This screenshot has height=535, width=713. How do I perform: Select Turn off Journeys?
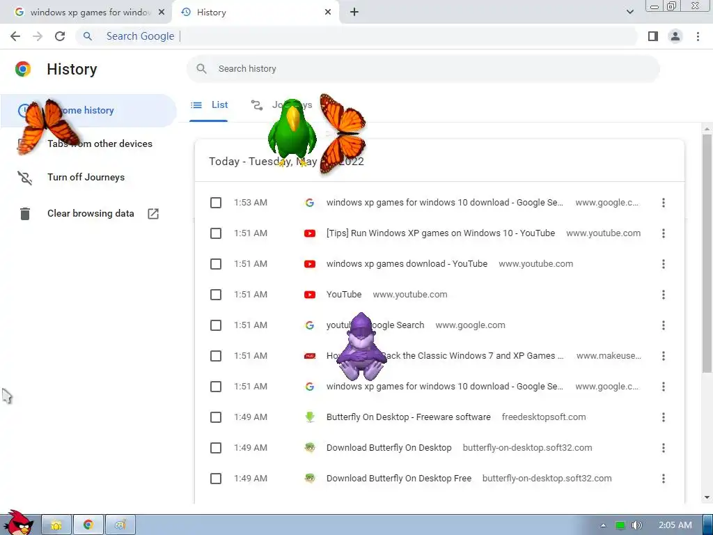(x=87, y=178)
